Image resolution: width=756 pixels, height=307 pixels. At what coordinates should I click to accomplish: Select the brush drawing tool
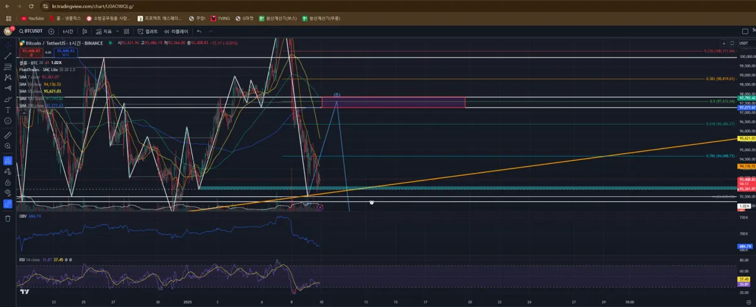click(8, 99)
